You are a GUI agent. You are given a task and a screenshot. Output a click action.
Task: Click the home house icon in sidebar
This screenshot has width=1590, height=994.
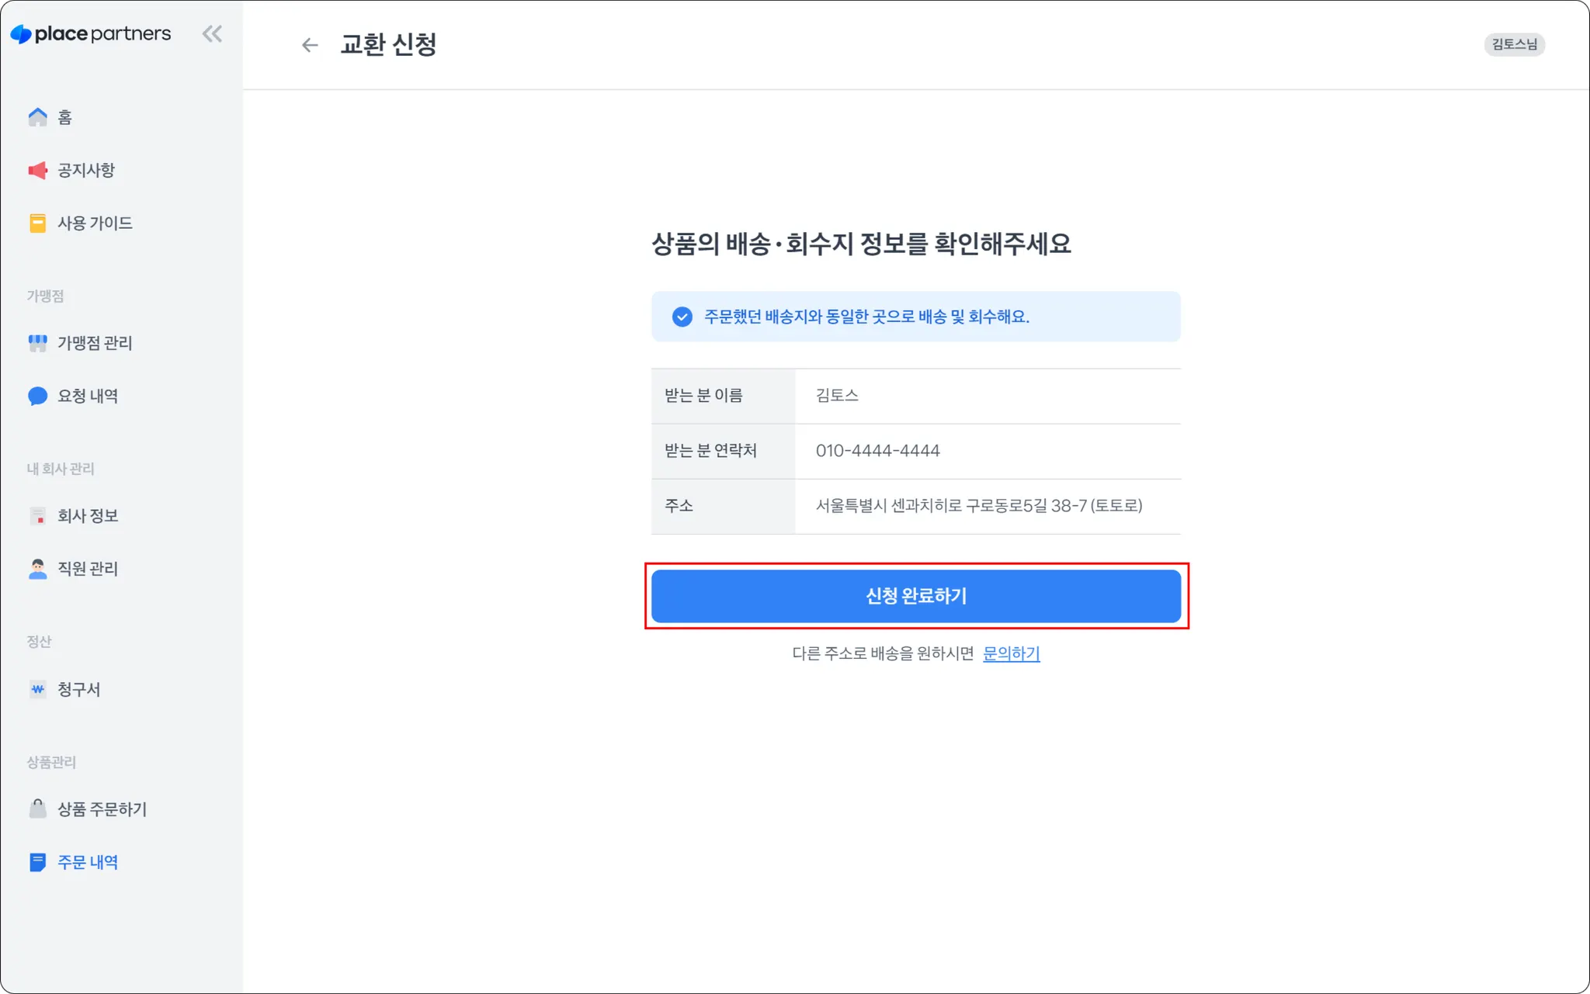tap(37, 117)
